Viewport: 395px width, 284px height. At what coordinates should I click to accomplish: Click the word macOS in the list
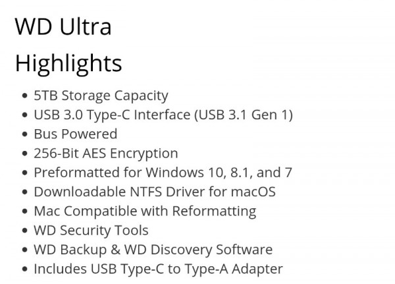point(253,192)
